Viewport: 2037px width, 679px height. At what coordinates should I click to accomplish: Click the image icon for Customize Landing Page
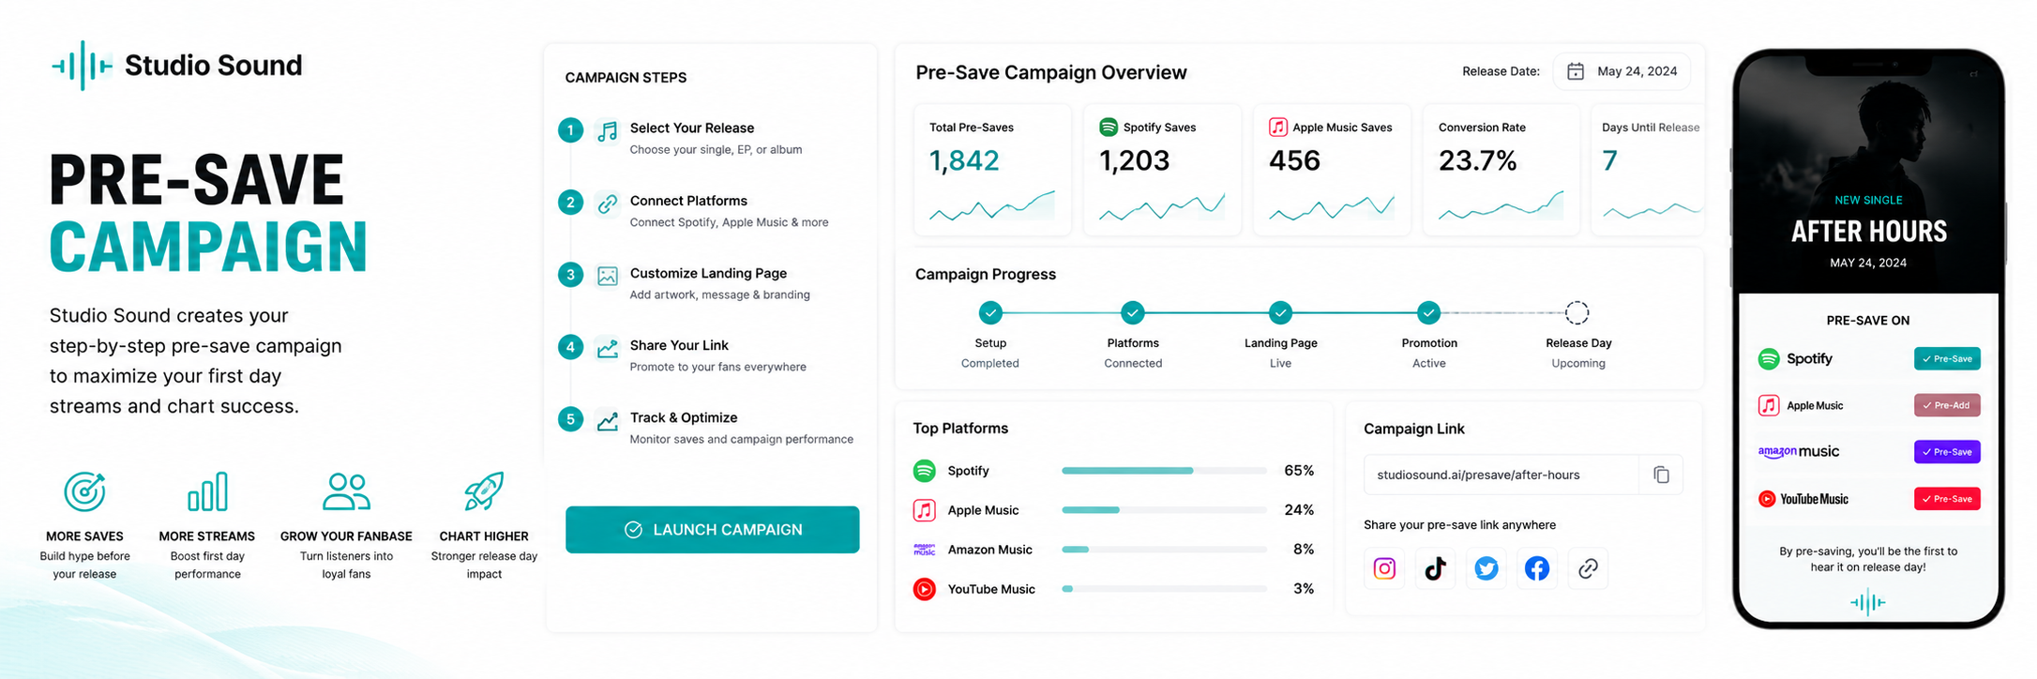(x=608, y=276)
